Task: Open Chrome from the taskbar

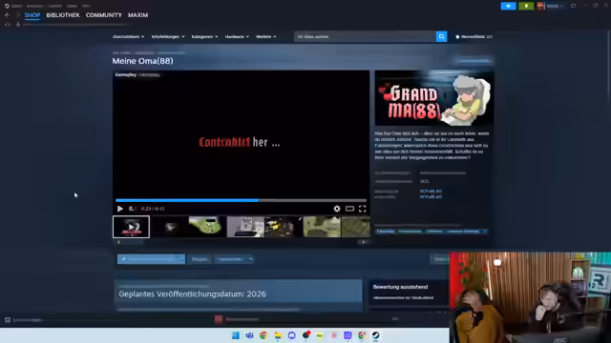Action: click(x=263, y=335)
